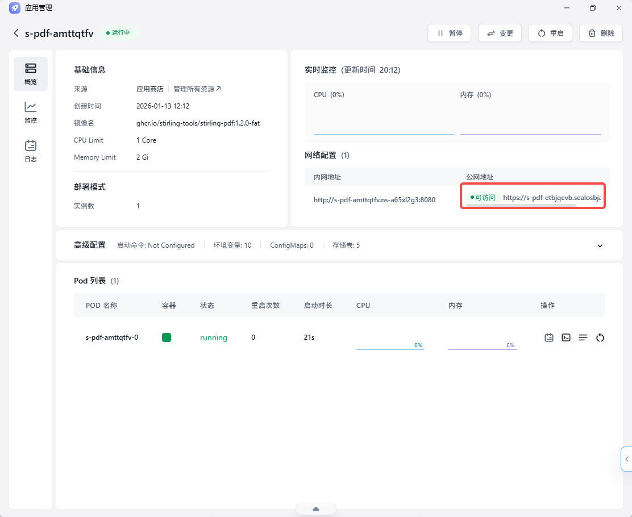632x517 pixels.
Task: Click 启动命令: Not Configured text
Action: (x=156, y=245)
